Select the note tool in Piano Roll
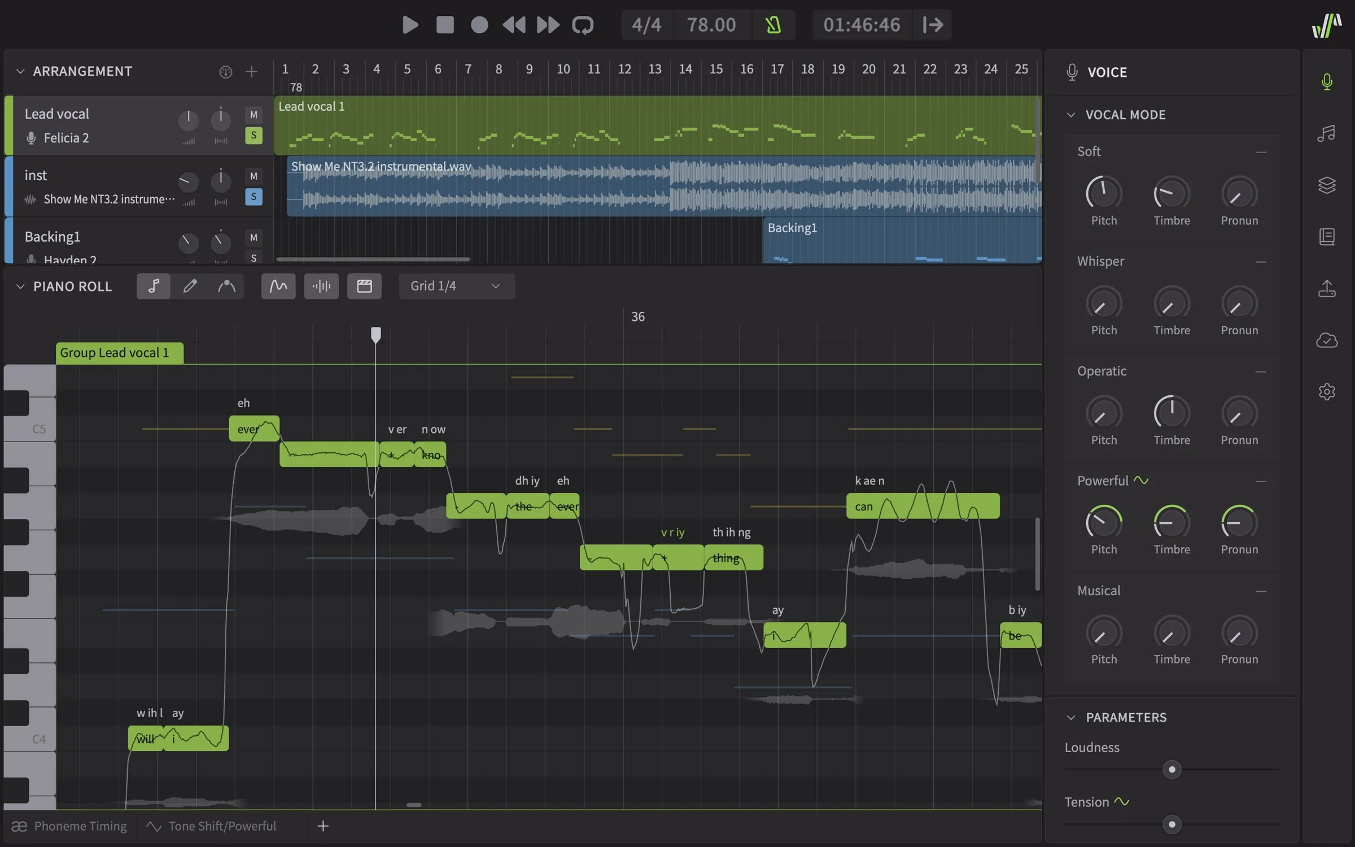The width and height of the screenshot is (1355, 847). tap(153, 286)
